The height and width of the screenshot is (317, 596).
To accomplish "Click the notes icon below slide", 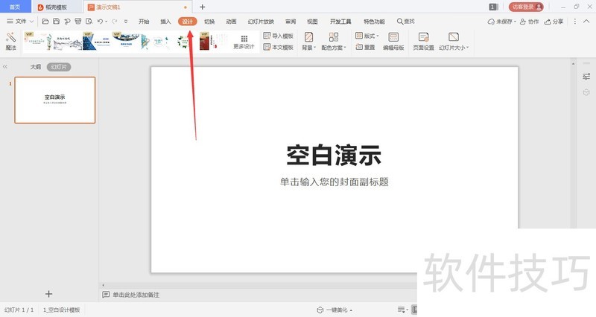I will tap(106, 295).
